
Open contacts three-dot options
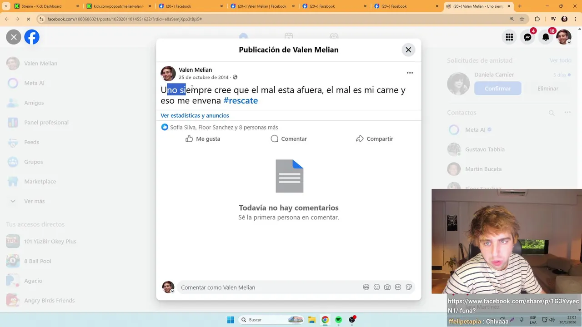click(x=567, y=113)
